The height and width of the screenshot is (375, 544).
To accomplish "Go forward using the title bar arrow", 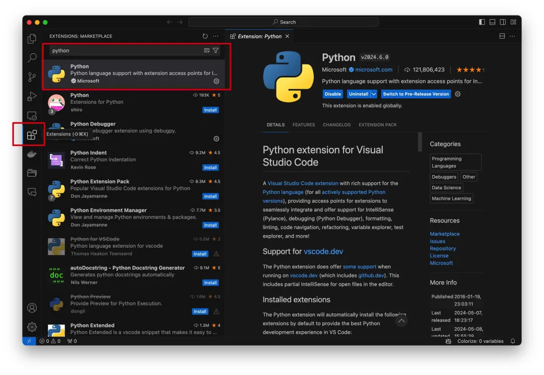I will pos(180,22).
